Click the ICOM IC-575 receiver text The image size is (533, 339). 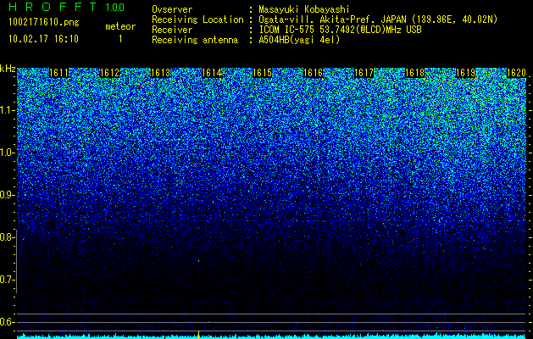click(x=340, y=30)
